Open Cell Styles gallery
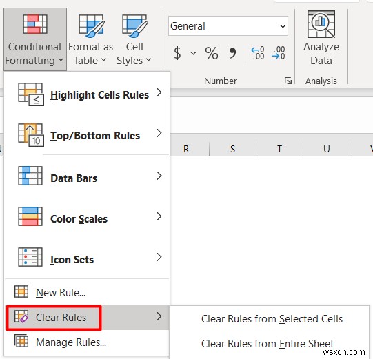This screenshot has height=359, width=373. [134, 39]
